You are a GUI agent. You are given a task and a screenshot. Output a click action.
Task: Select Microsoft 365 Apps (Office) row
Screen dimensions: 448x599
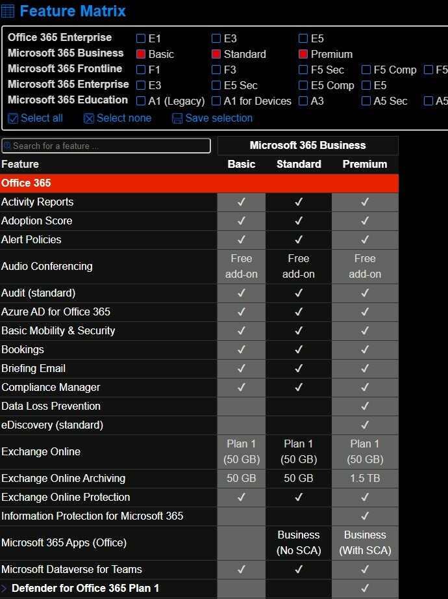(x=64, y=542)
